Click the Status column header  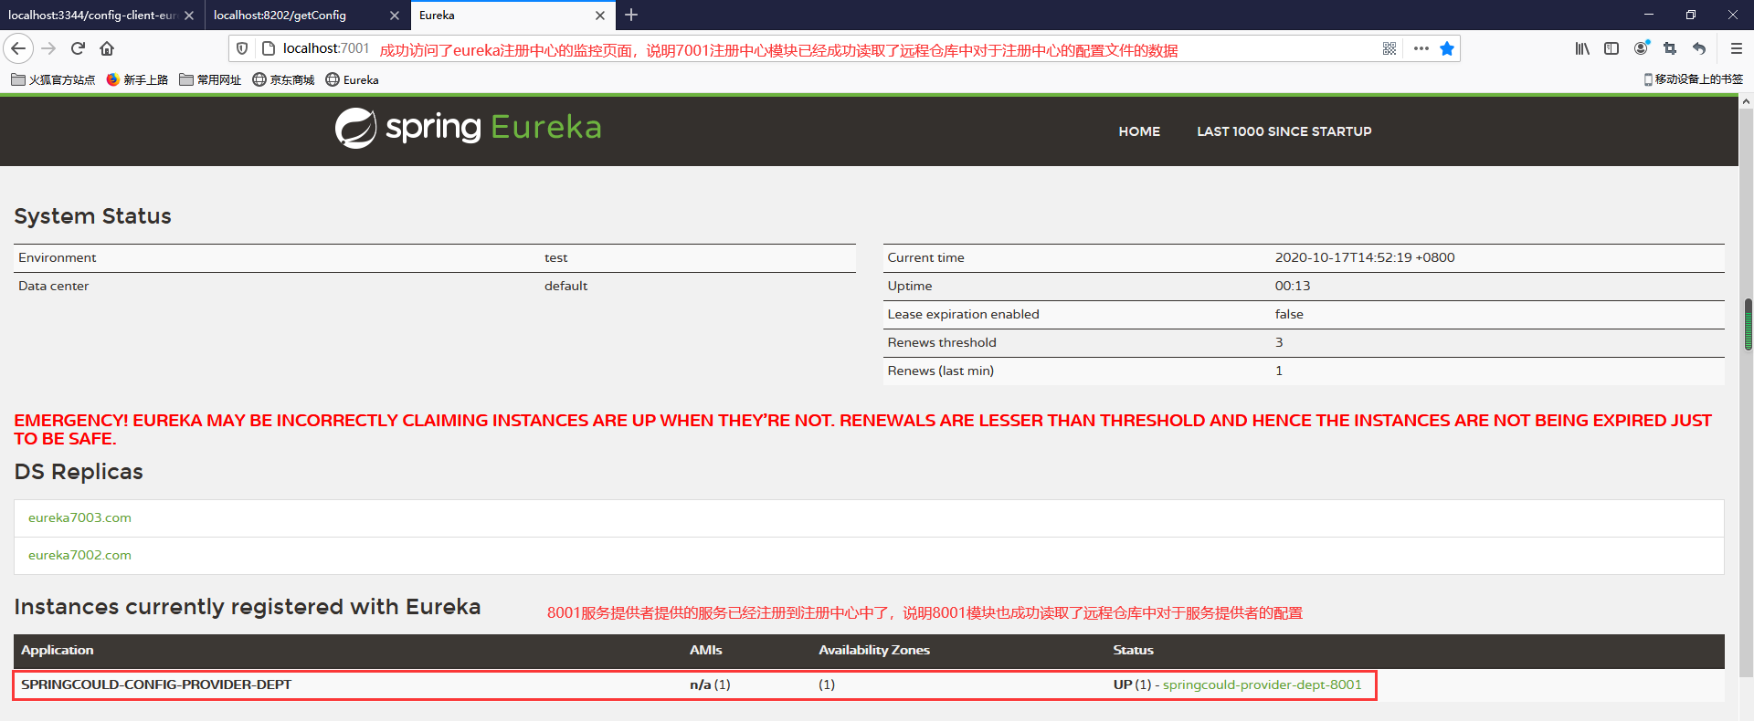(x=1133, y=650)
